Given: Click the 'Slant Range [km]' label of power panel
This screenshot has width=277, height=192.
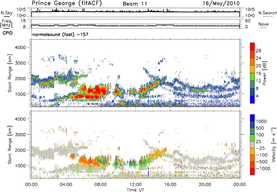Looking at the screenshot, I should 10,73.
